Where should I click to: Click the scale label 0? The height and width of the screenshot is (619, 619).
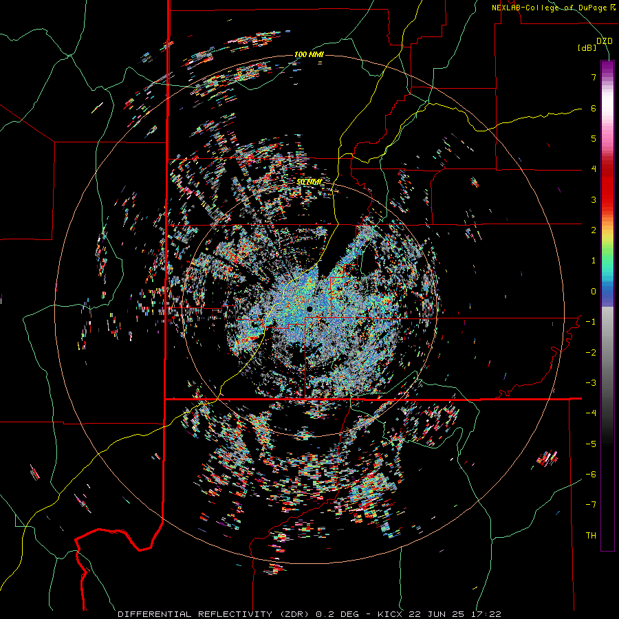coord(594,292)
